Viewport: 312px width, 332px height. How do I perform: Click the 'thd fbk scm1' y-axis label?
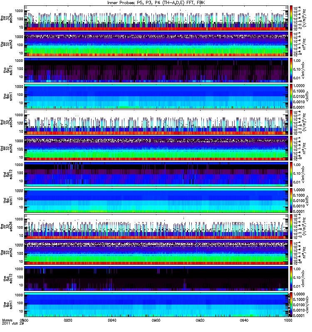tap(8, 200)
